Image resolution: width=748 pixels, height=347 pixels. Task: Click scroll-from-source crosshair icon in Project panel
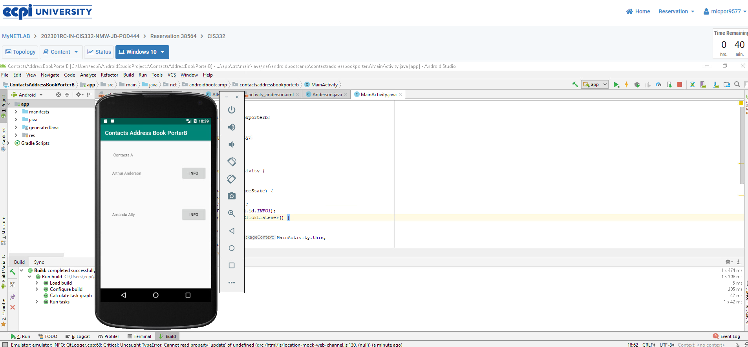tap(59, 95)
